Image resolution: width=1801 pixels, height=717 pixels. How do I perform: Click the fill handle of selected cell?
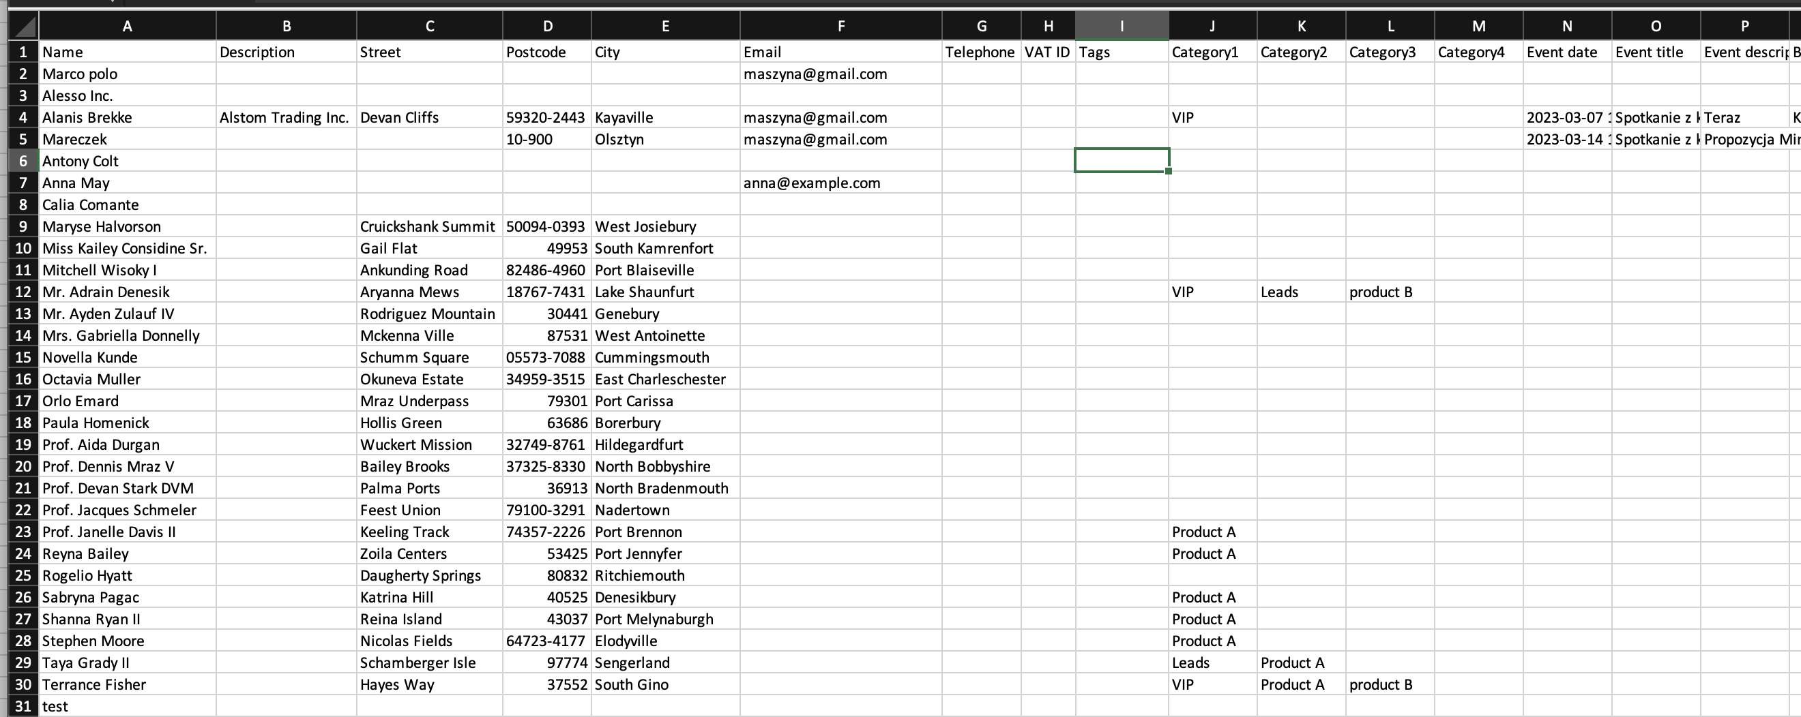(1167, 171)
